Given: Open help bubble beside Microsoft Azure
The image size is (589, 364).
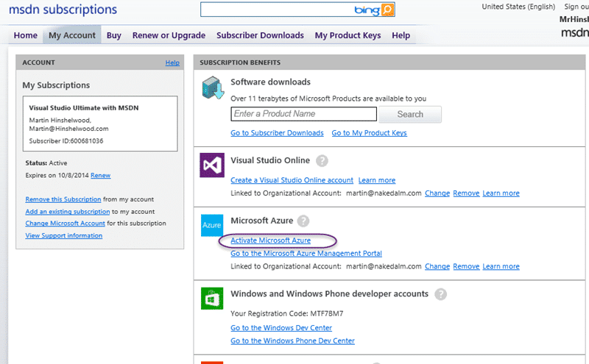Looking at the screenshot, I should click(x=303, y=221).
